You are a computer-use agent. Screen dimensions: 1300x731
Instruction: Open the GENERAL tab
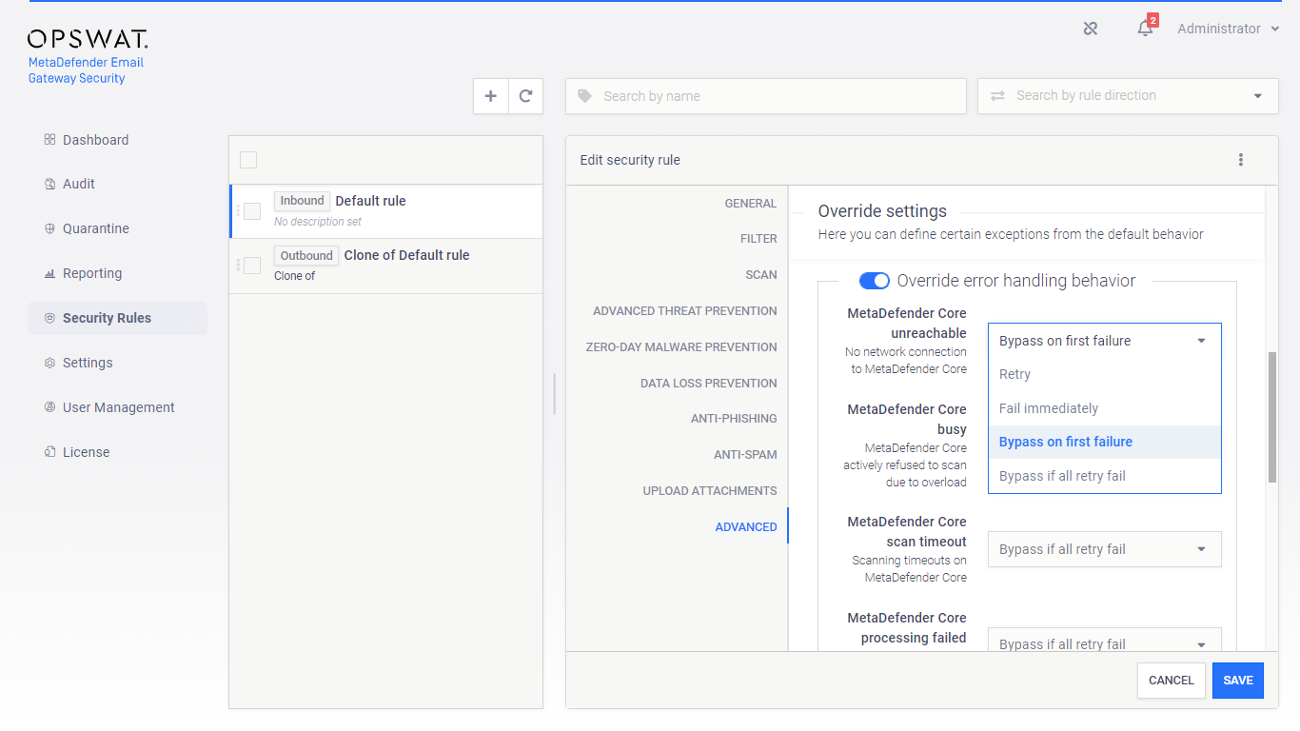coord(751,203)
